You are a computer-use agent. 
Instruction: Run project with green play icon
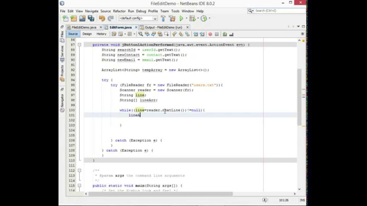pos(181,18)
